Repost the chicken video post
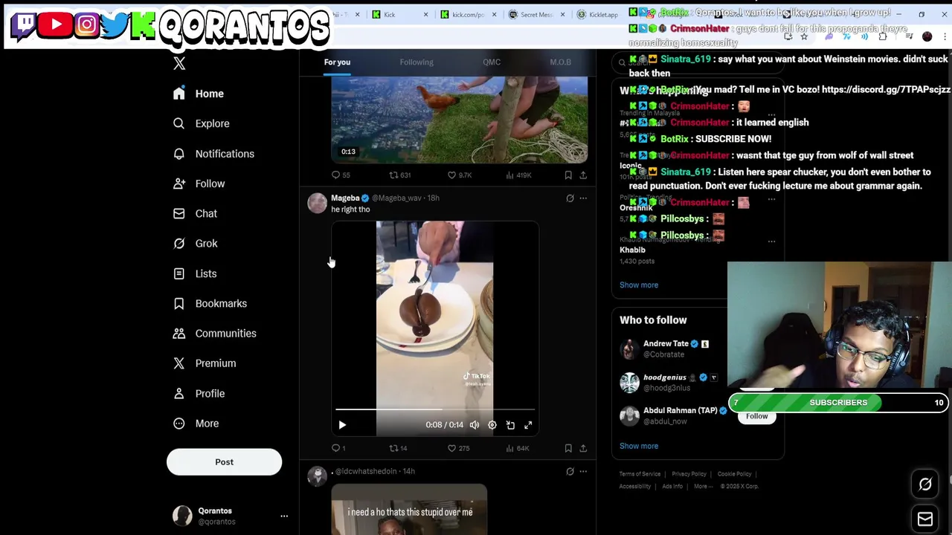The width and height of the screenshot is (952, 535). click(x=400, y=175)
